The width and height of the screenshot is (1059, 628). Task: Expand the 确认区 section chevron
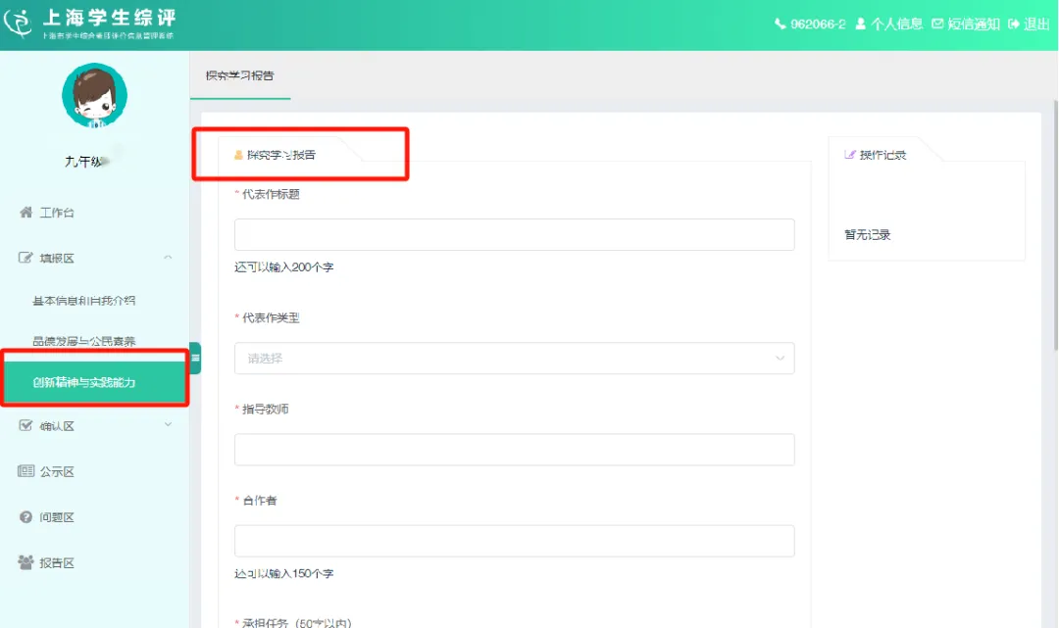(x=167, y=425)
